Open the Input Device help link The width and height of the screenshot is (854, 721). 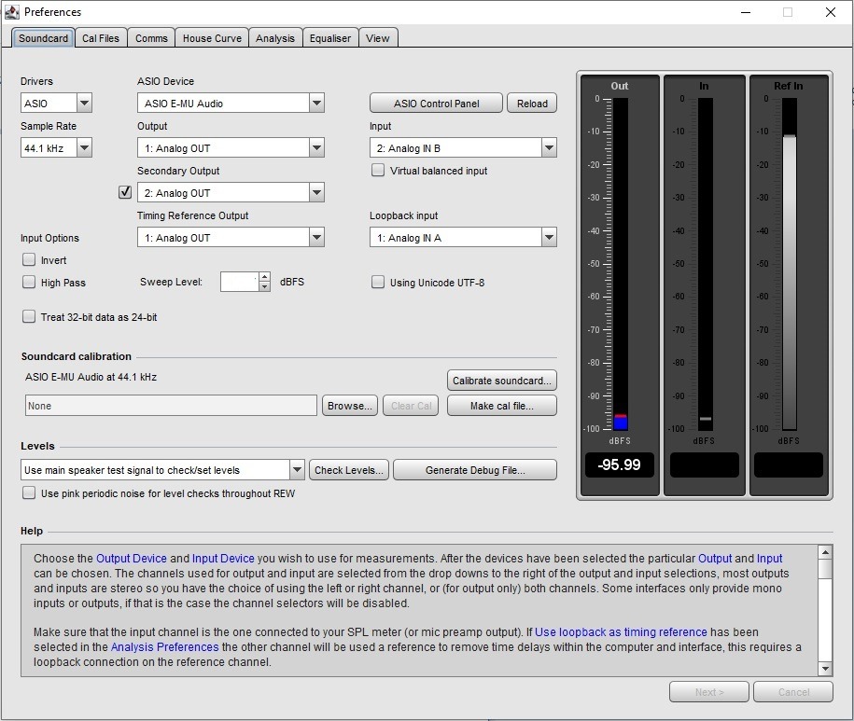(x=223, y=559)
